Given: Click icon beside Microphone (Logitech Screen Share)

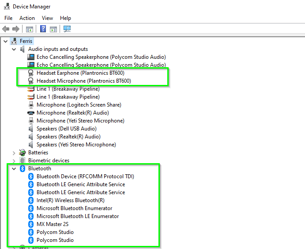Looking at the screenshot, I should (x=31, y=105).
